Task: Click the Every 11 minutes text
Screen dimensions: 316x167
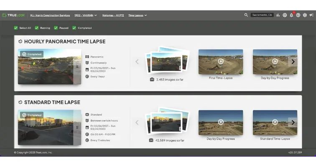Action: click(100, 140)
